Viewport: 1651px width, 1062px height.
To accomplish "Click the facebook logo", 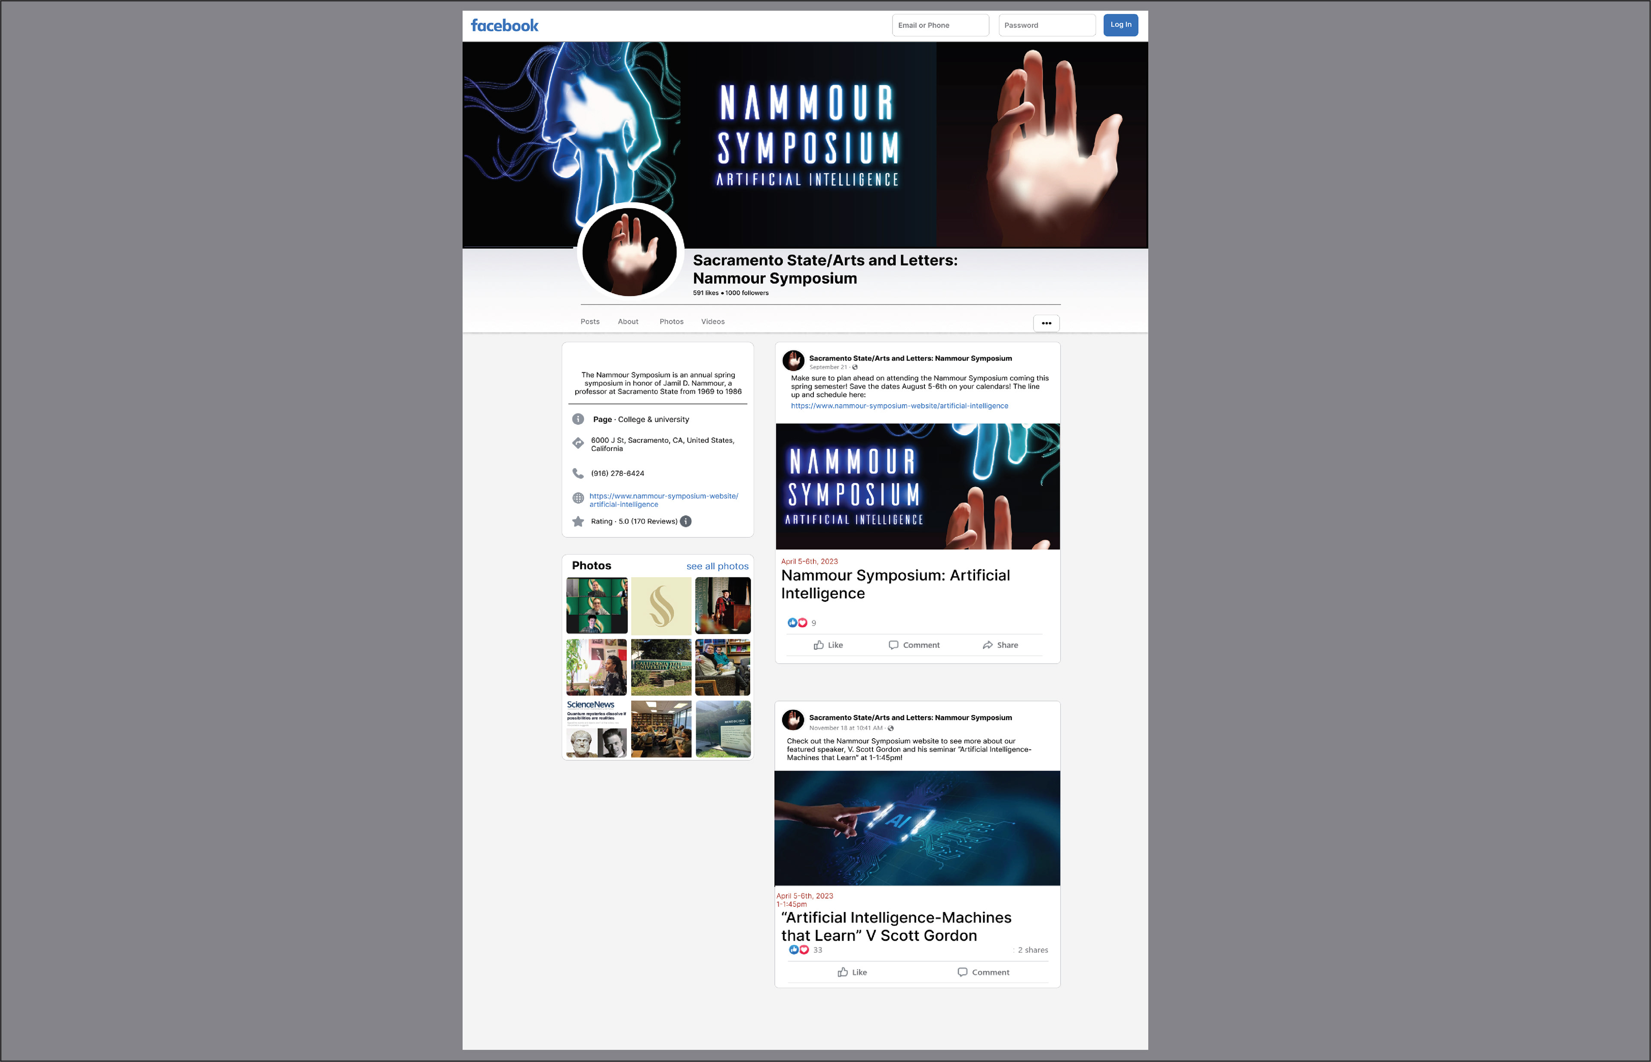I will pyautogui.click(x=504, y=25).
